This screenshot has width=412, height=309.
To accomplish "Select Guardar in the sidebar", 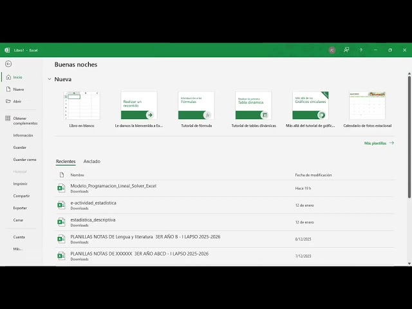I will (20, 147).
